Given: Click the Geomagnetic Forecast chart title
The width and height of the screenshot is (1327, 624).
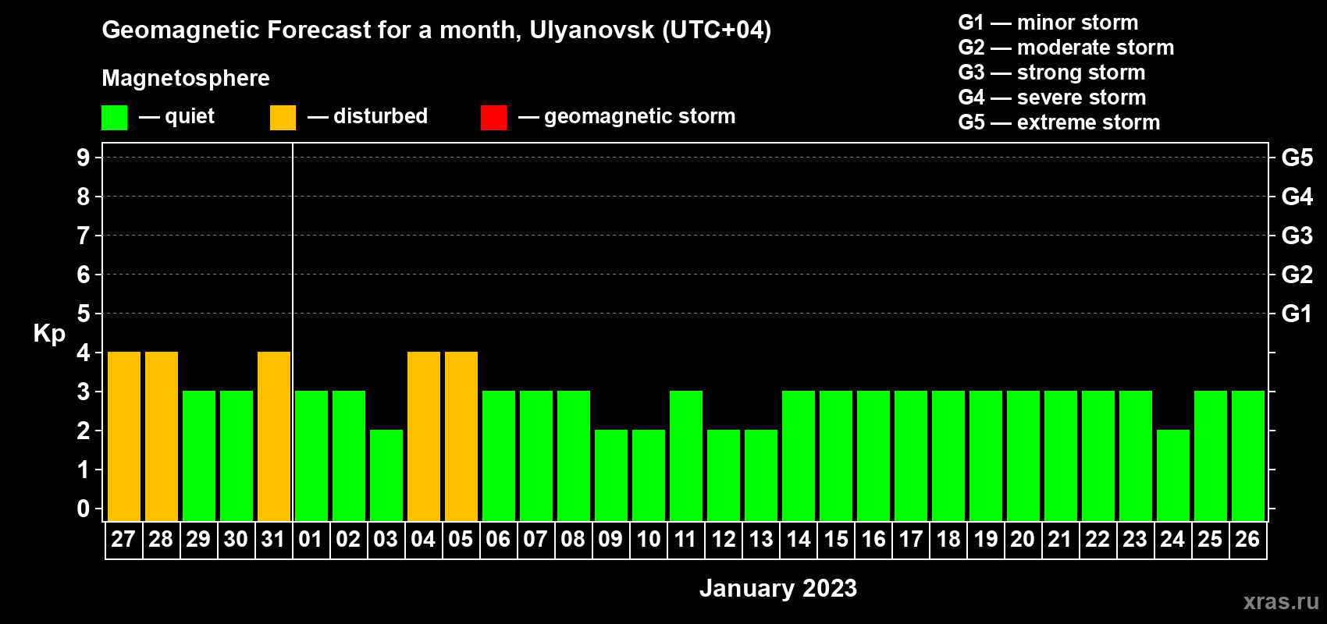Looking at the screenshot, I should [436, 30].
